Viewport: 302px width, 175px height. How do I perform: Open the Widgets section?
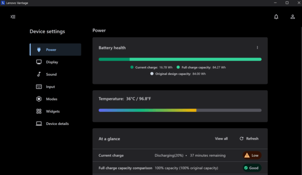pyautogui.click(x=56, y=111)
